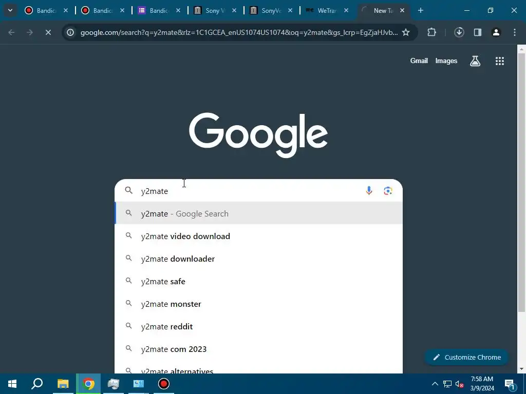The image size is (526, 394).
Task: Show hidden system tray icons
Action: pos(435,384)
